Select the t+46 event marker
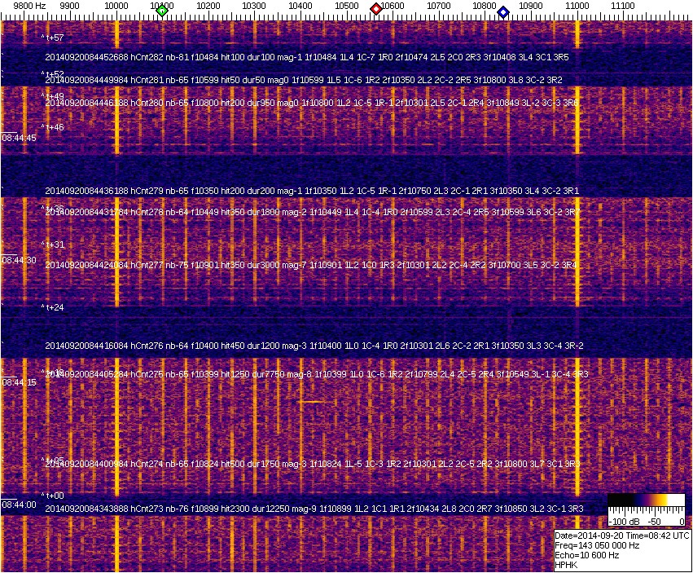The image size is (693, 573). (53, 127)
